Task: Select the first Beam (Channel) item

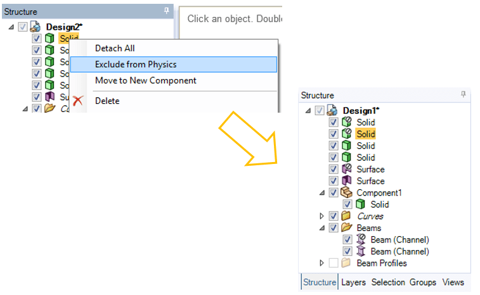Action: [399, 240]
